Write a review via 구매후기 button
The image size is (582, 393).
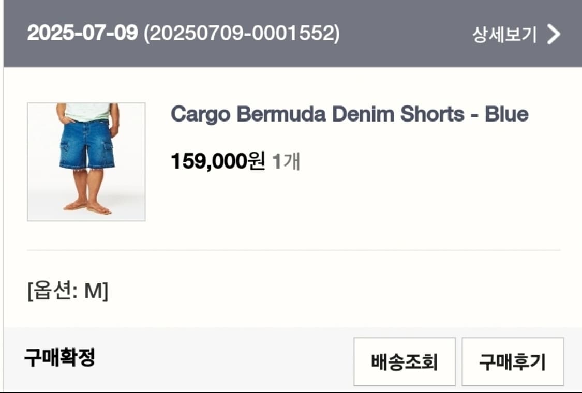tap(512, 361)
